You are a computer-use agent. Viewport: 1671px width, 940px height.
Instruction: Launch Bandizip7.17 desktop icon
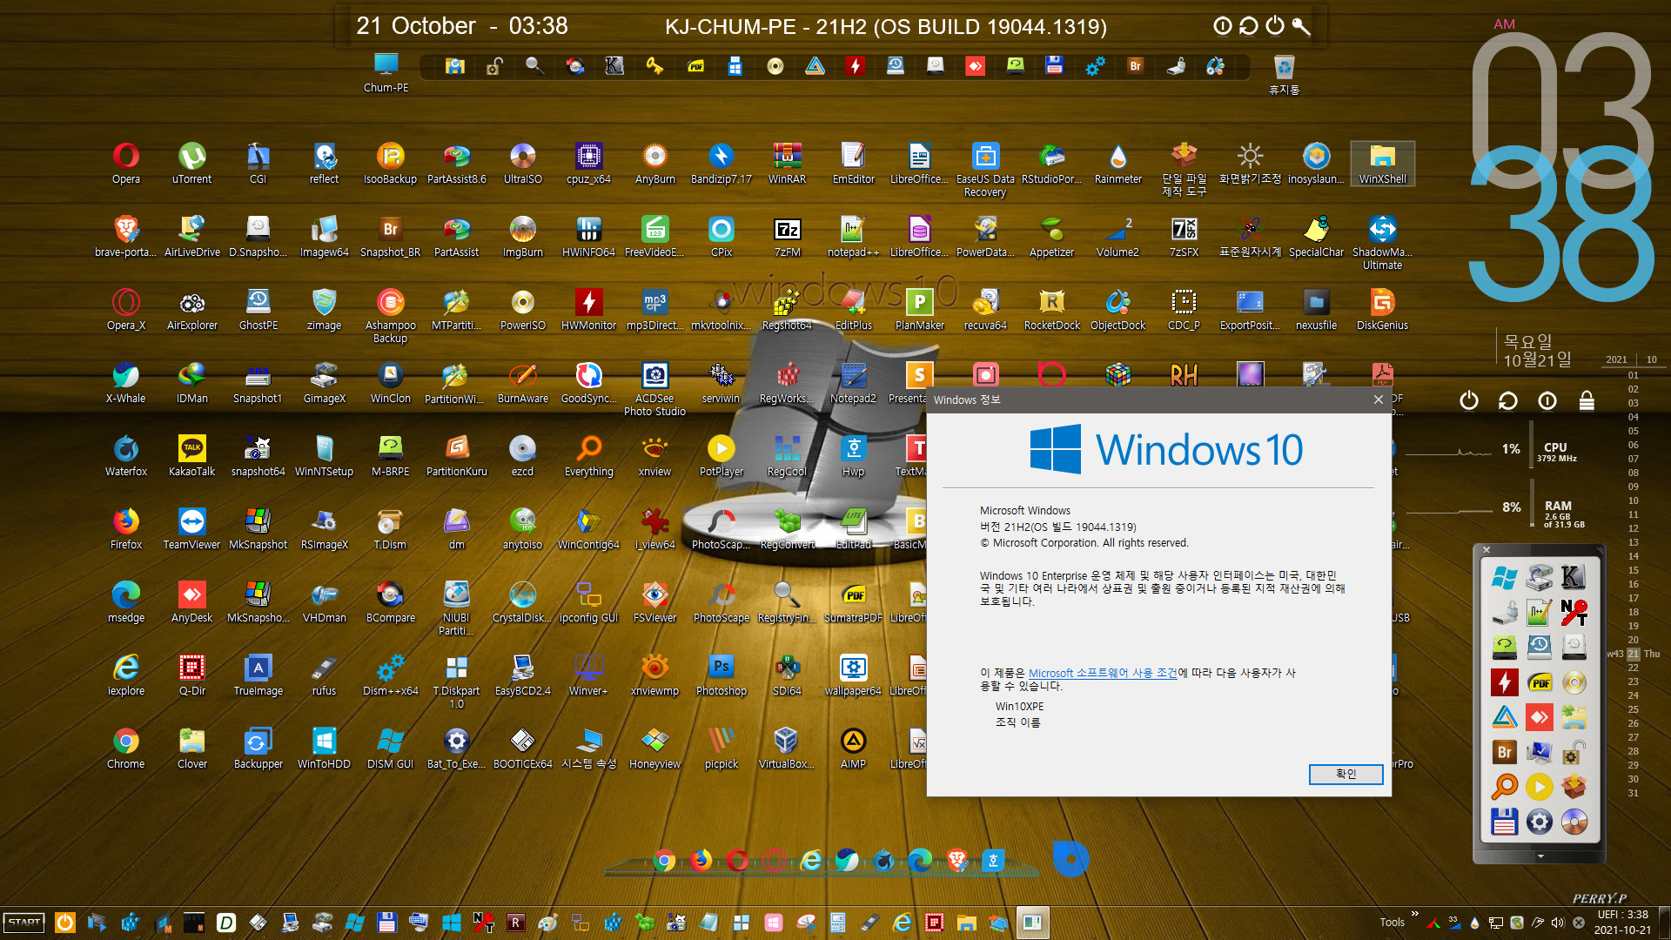pos(721,164)
